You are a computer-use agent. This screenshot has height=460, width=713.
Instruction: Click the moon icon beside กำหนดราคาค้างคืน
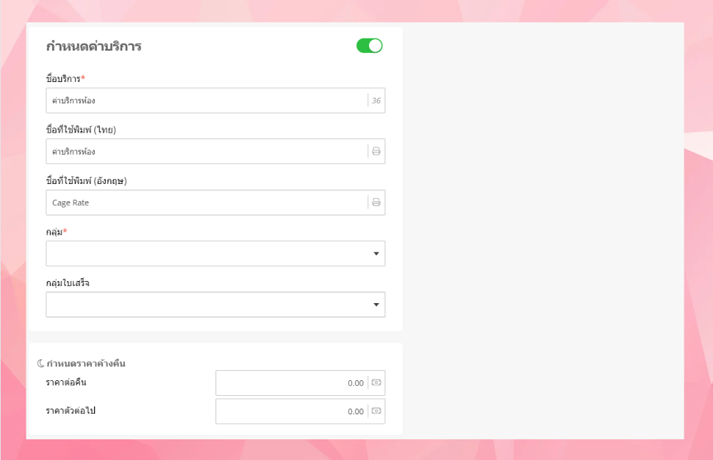click(x=41, y=364)
